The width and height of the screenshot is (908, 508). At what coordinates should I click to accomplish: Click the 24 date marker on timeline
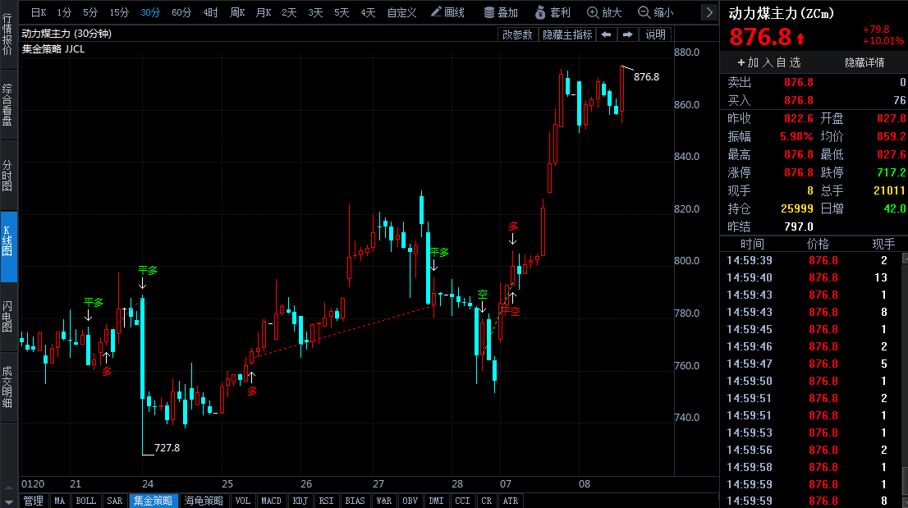pos(148,483)
